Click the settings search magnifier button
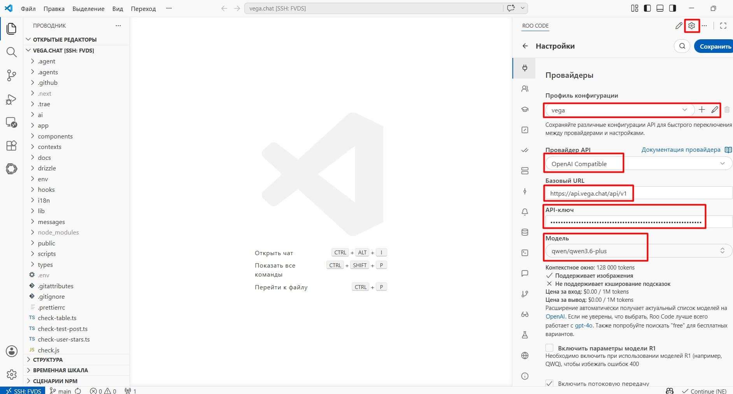Viewport: 733px width, 394px height. pos(682,46)
